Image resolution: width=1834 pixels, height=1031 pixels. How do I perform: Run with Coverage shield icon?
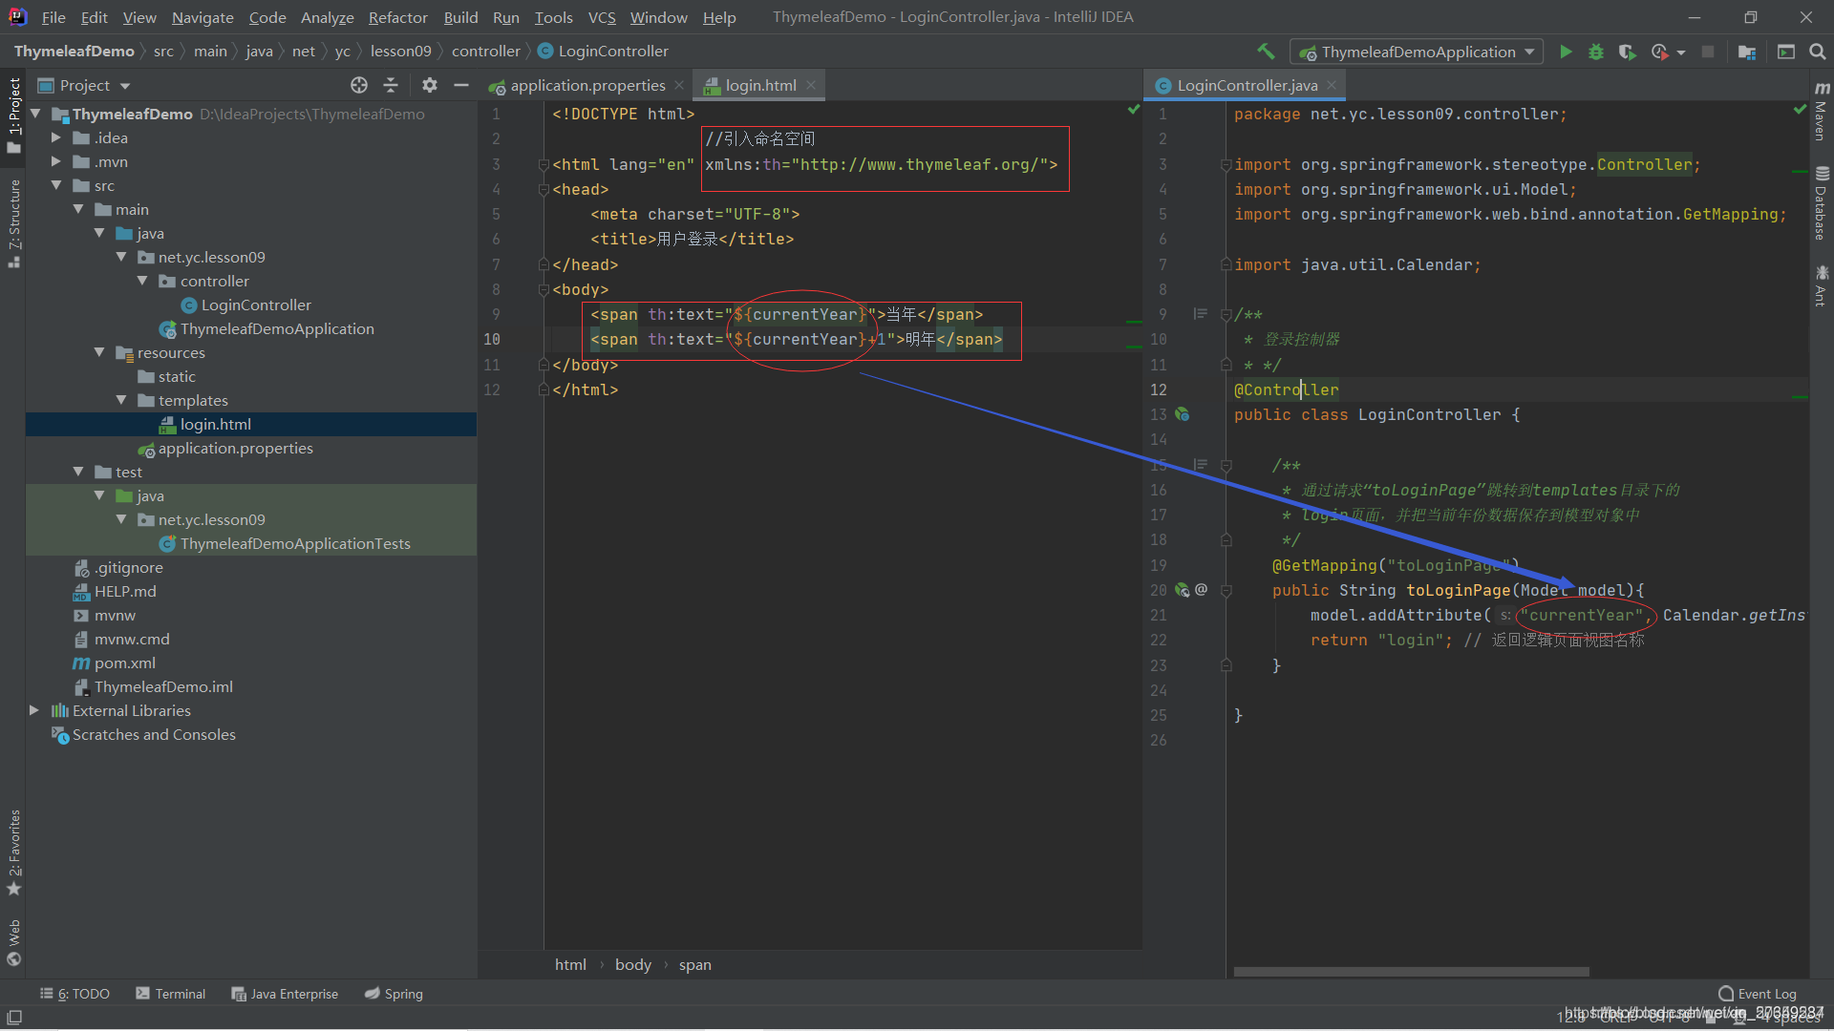(1627, 52)
